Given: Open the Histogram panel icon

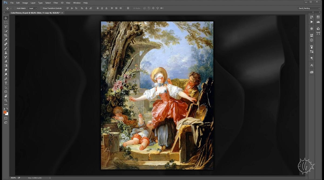Looking at the screenshot, I should 318,22.
